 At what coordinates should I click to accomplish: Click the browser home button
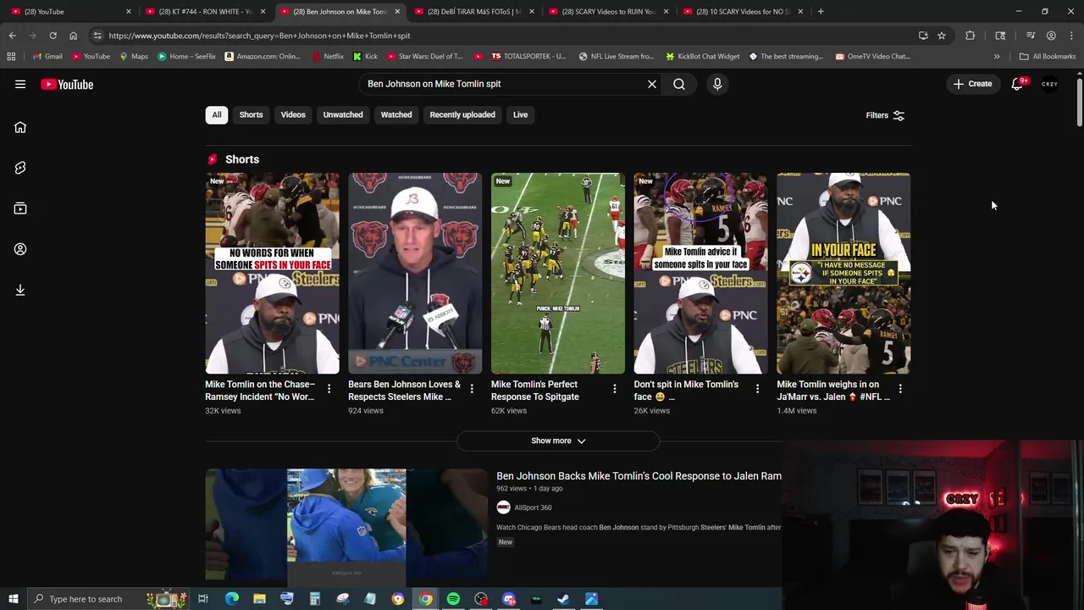[x=73, y=36]
